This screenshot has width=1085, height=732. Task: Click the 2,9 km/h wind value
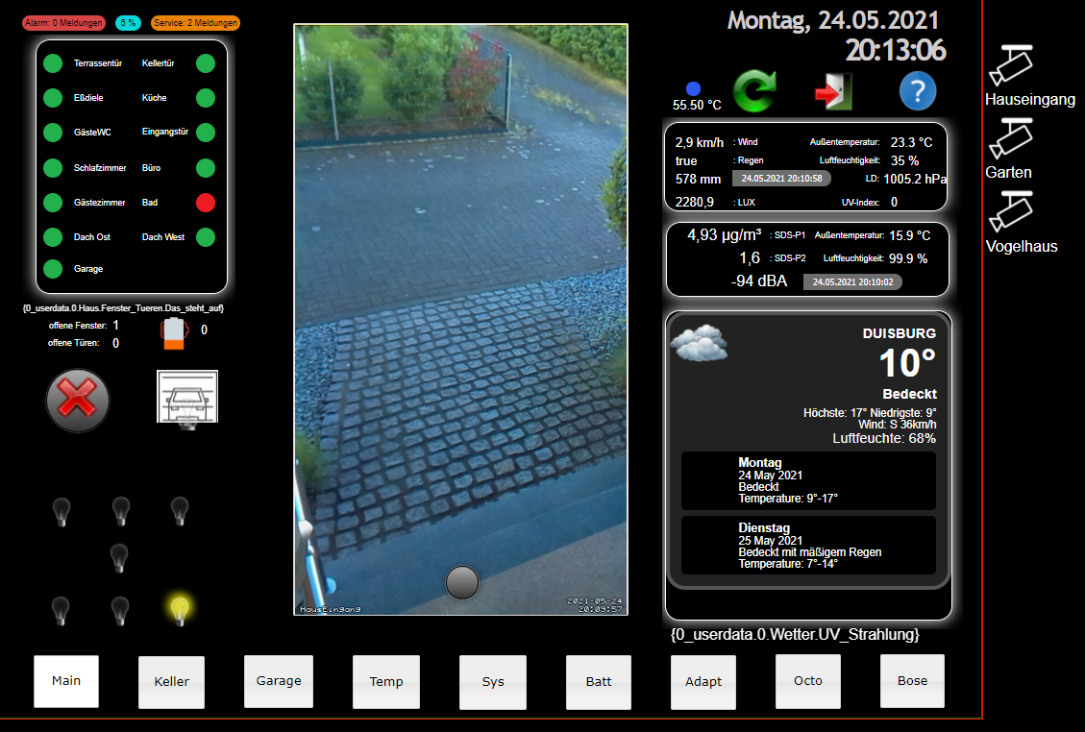(x=700, y=142)
